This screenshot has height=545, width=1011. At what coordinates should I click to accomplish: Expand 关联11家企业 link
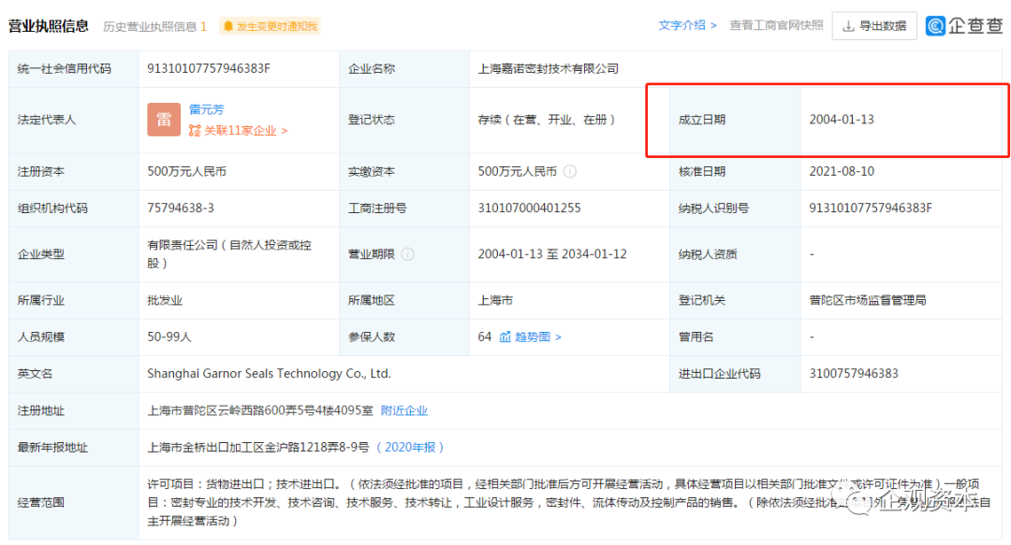click(x=245, y=131)
